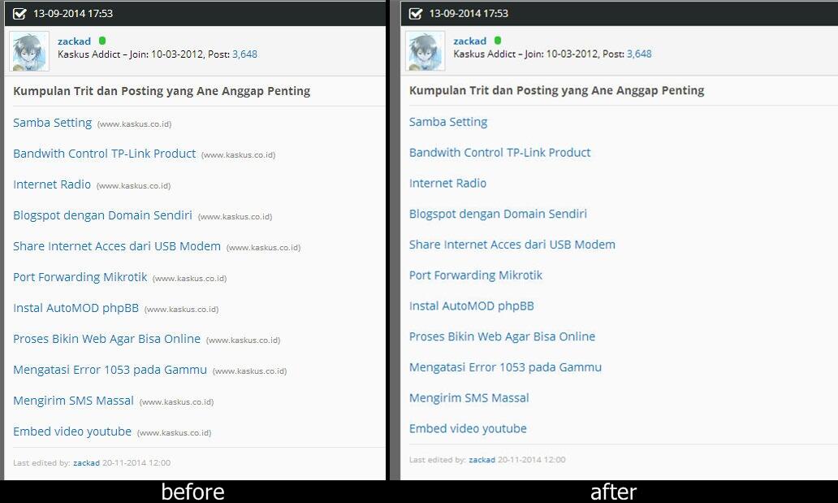Open the Samba Setting thread
This screenshot has width=838, height=503.
[x=52, y=123]
